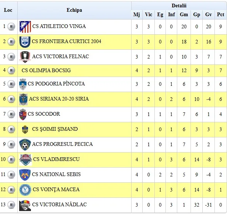227x214 pixels.
Task: Click the ACS Siriana 20-20 Siria crest
Action: 24,99
